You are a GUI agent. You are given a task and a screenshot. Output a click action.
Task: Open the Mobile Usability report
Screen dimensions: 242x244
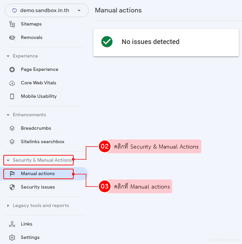coord(39,96)
